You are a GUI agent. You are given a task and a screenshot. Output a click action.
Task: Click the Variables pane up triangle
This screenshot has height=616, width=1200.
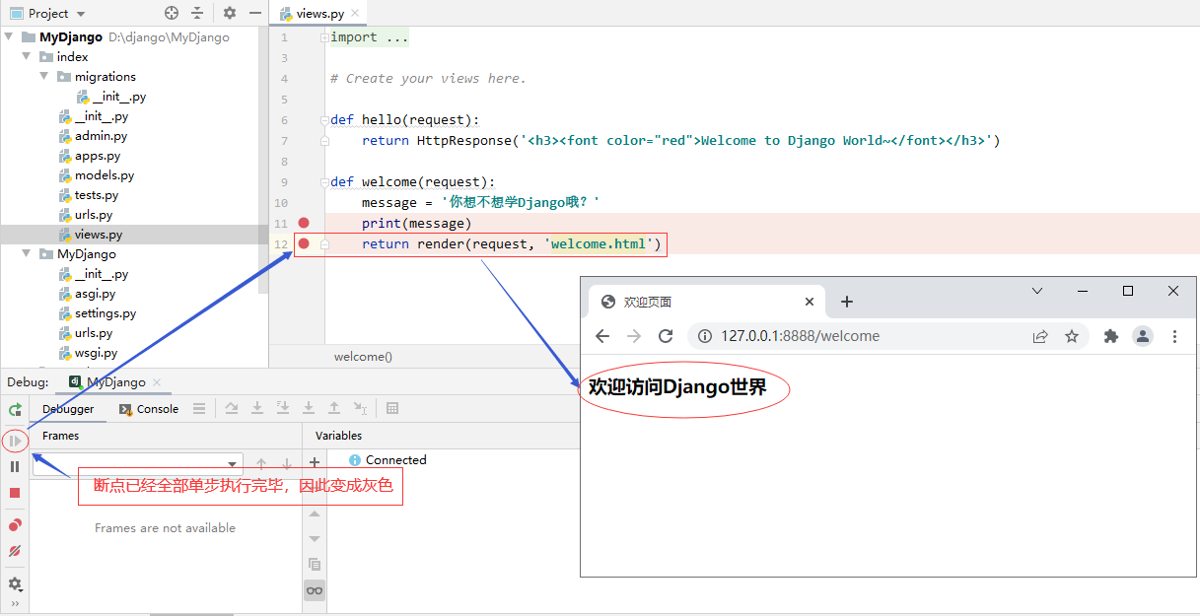click(x=315, y=513)
